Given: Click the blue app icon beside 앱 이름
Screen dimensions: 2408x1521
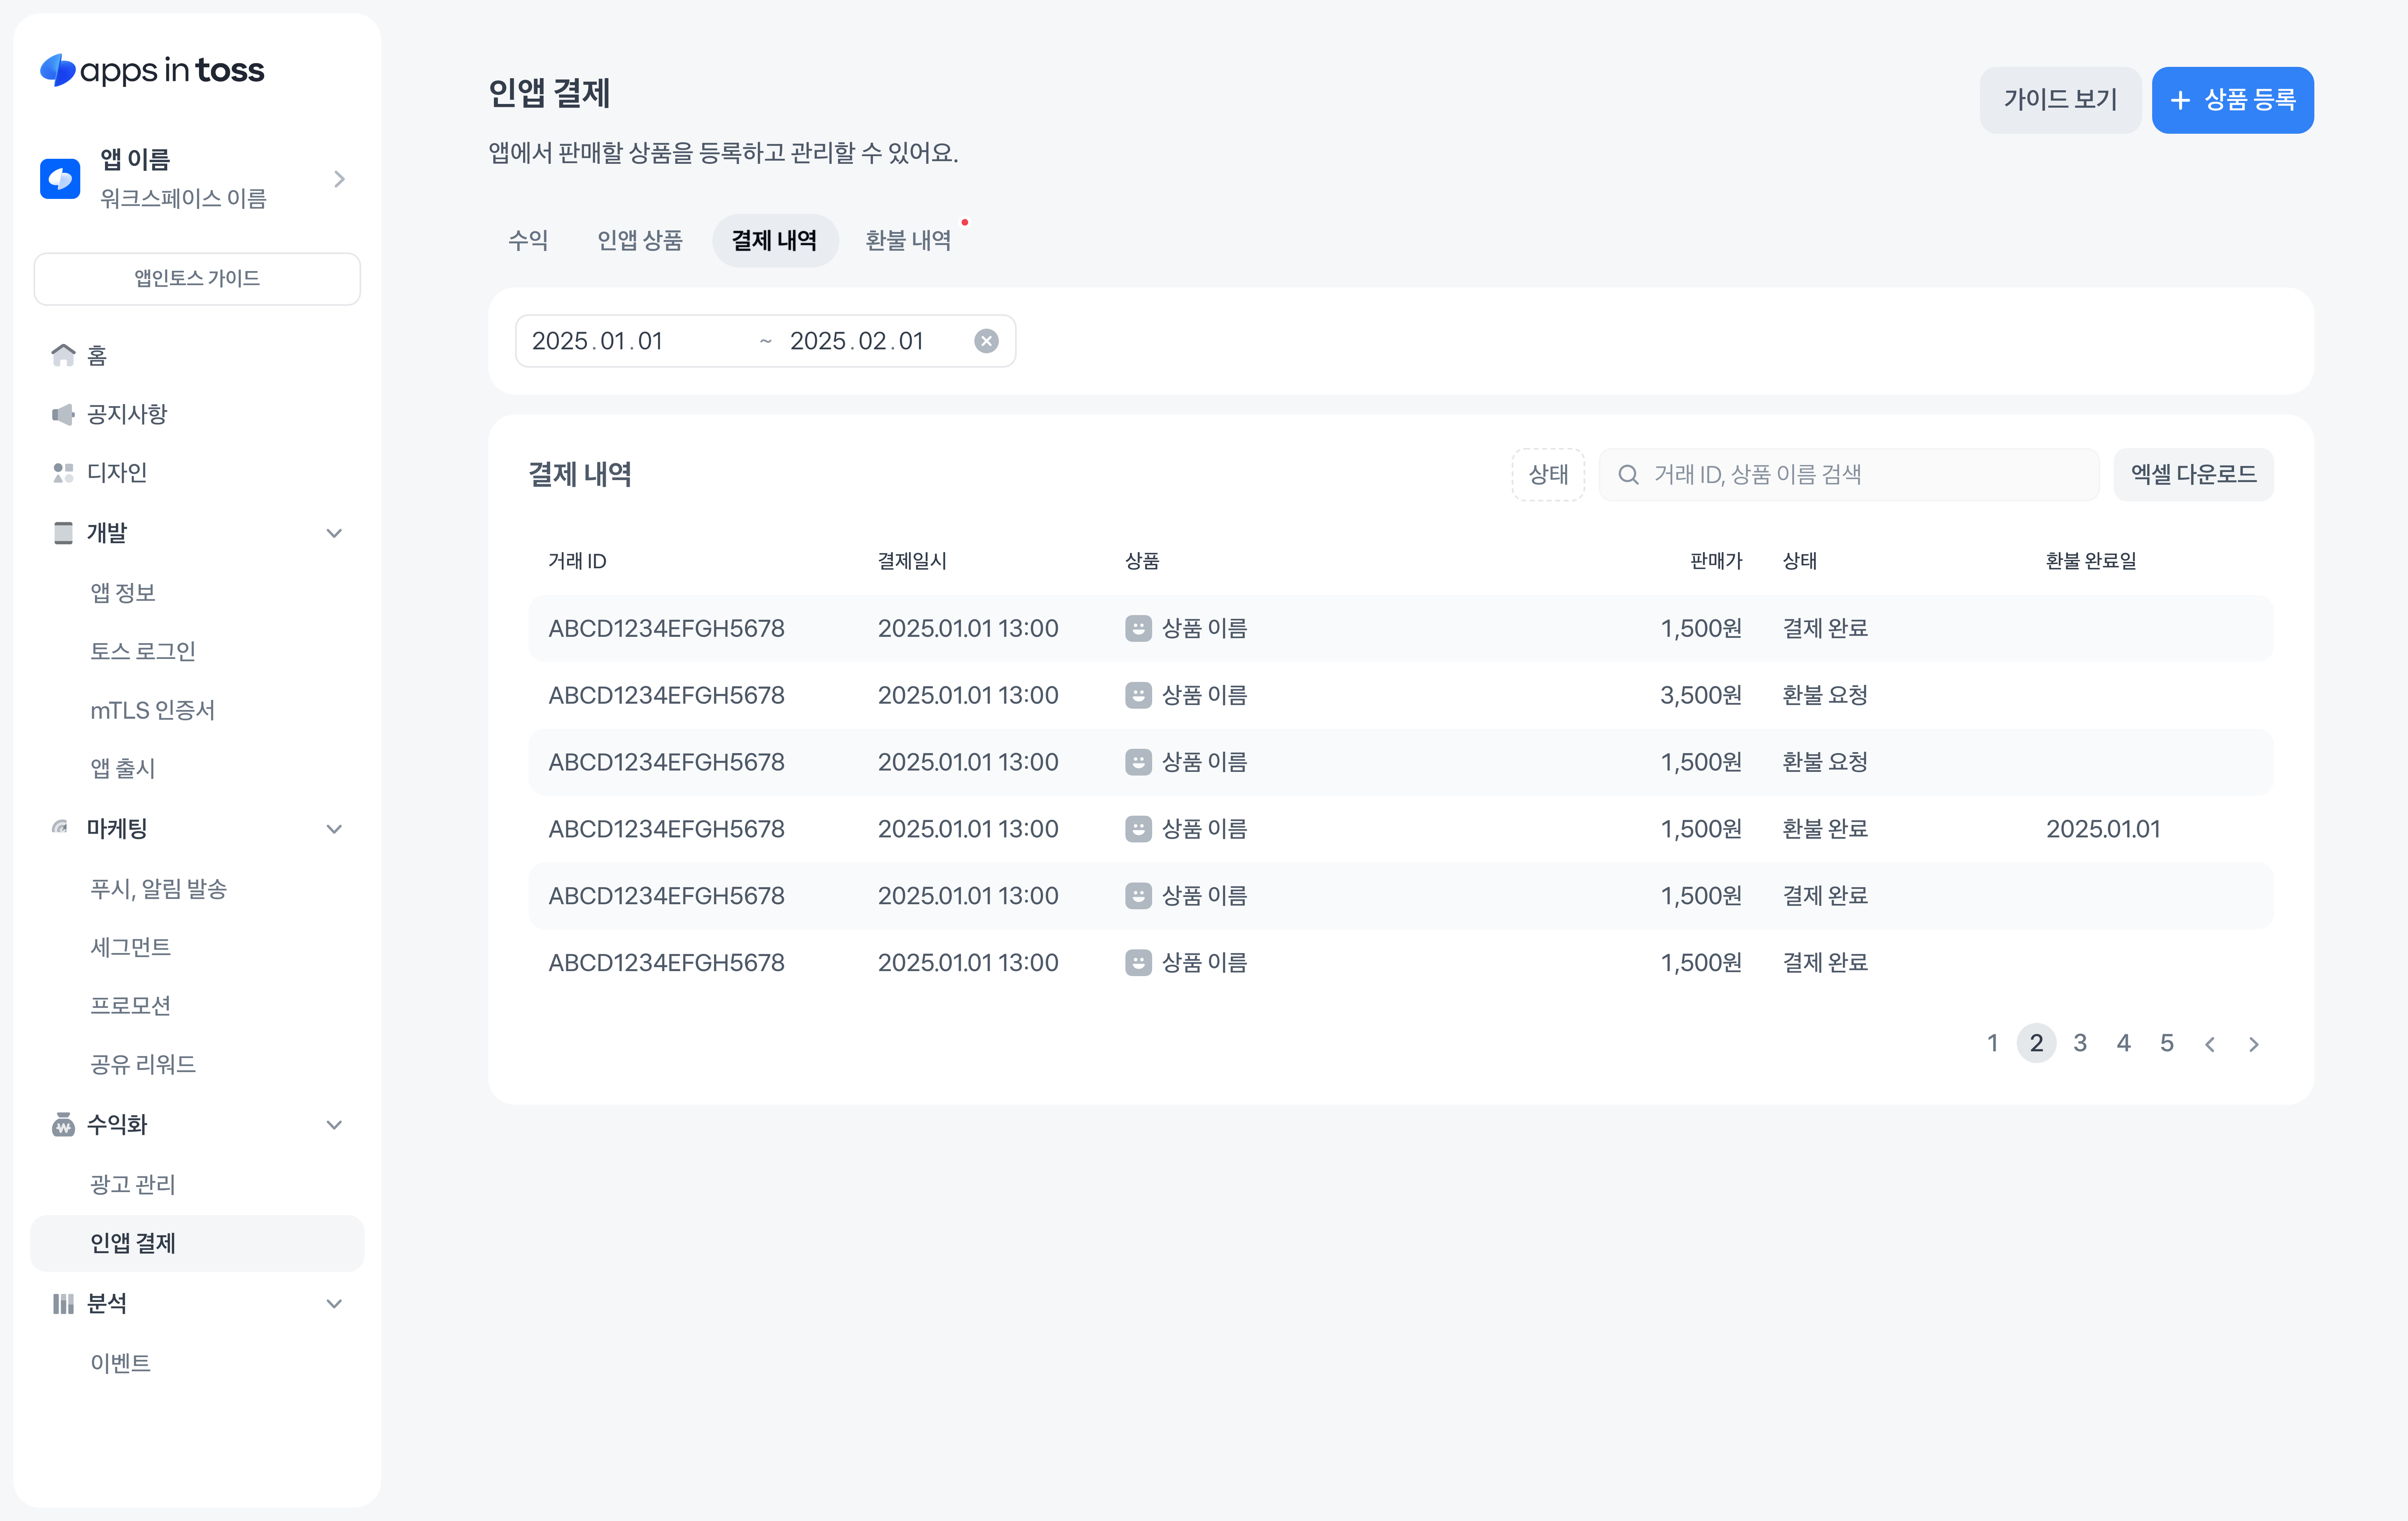Looking at the screenshot, I should pyautogui.click(x=60, y=179).
